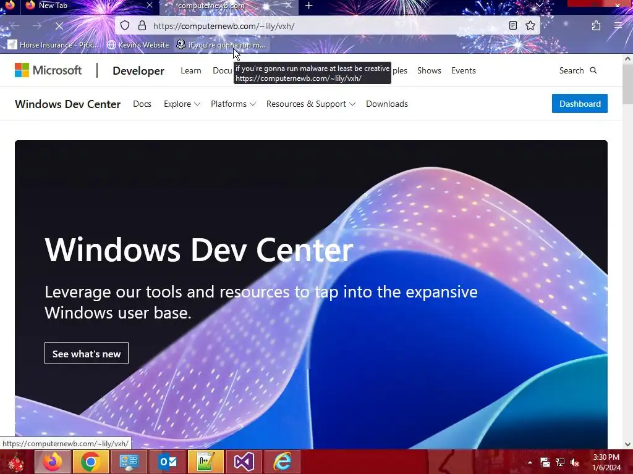This screenshot has height=474, width=633.
Task: Toggle reader view icon in address bar
Action: [x=512, y=26]
